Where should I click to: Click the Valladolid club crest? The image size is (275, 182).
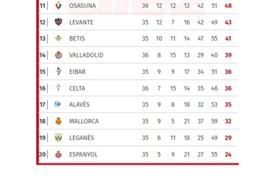point(58,55)
